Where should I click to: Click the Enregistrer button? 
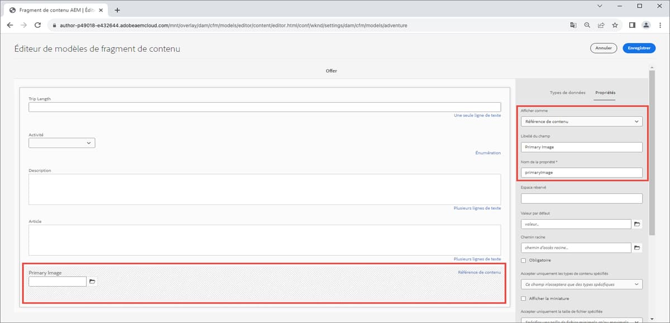coord(639,48)
